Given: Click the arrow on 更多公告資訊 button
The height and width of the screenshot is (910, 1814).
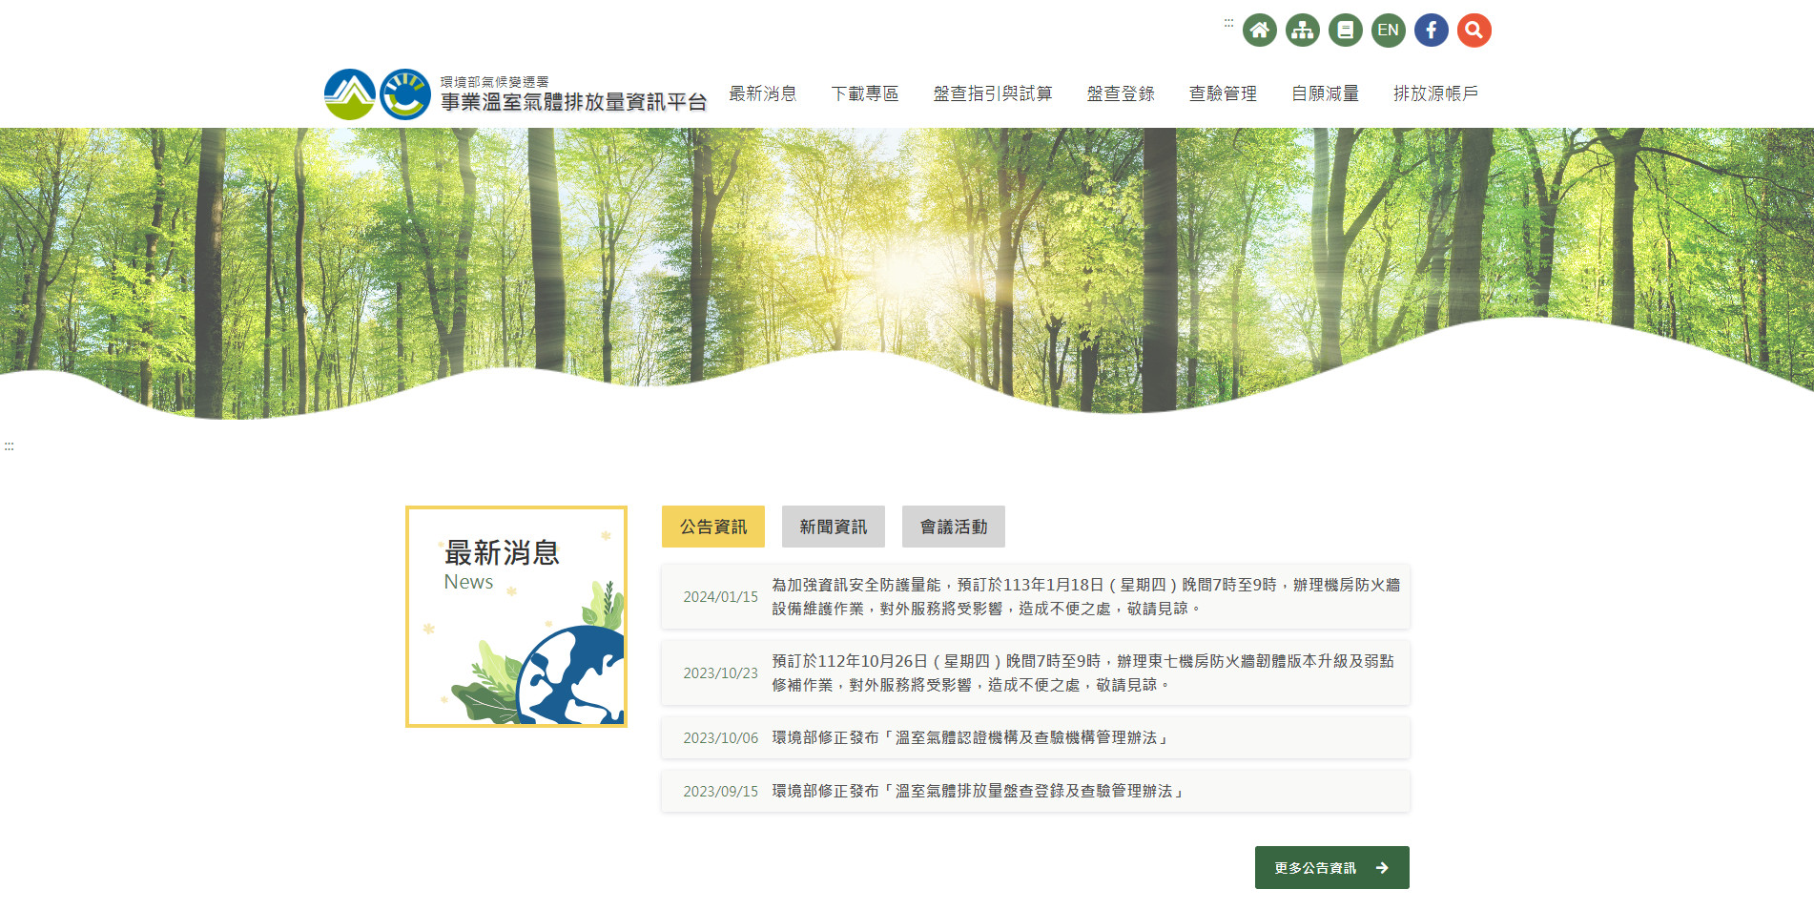Looking at the screenshot, I should (x=1382, y=868).
